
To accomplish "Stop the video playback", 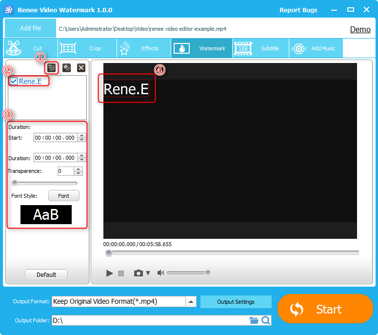I will [121, 273].
